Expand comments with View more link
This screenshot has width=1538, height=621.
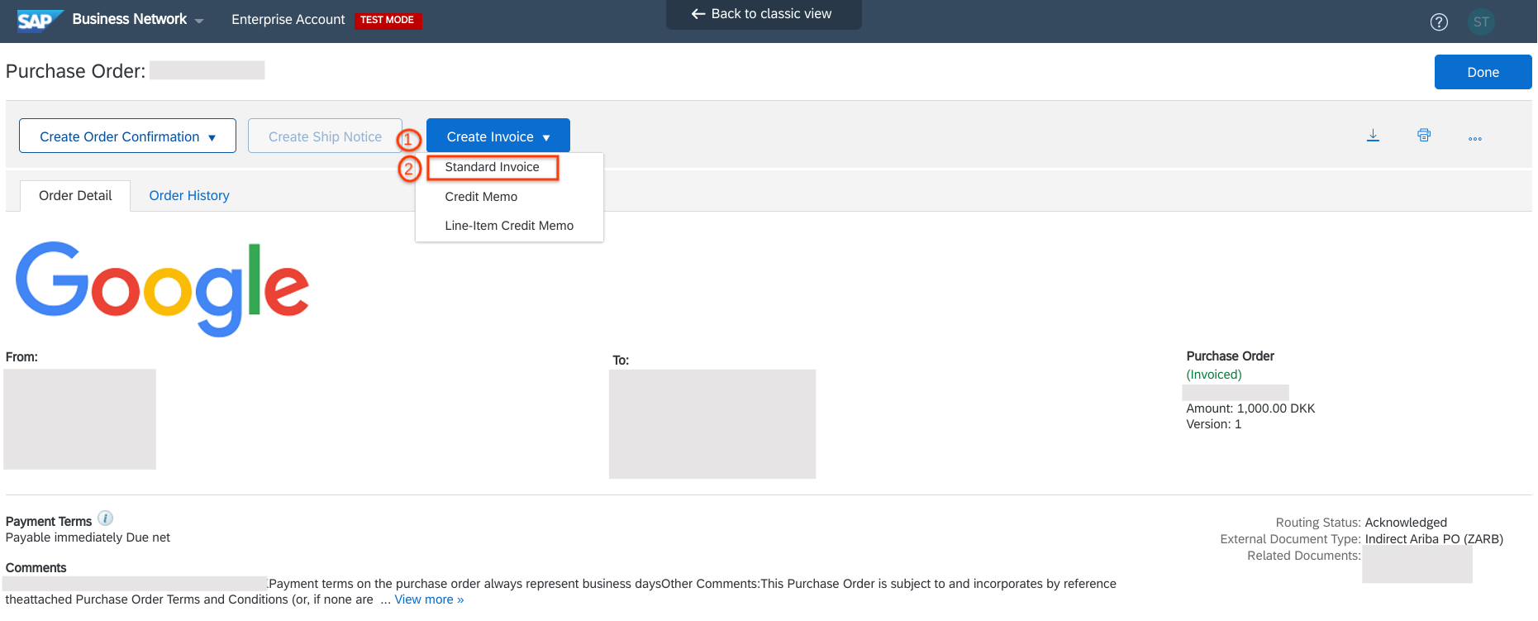point(429,600)
